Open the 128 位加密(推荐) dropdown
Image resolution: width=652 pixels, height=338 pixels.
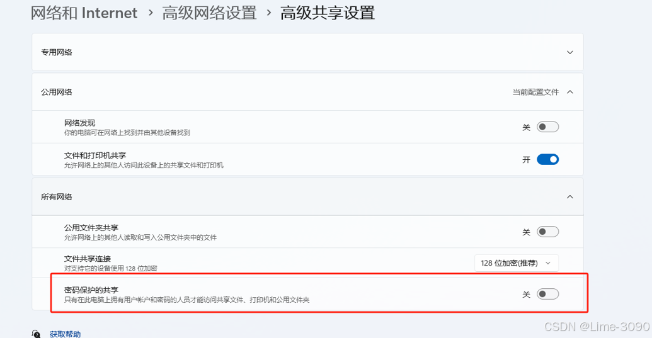pyautogui.click(x=517, y=263)
